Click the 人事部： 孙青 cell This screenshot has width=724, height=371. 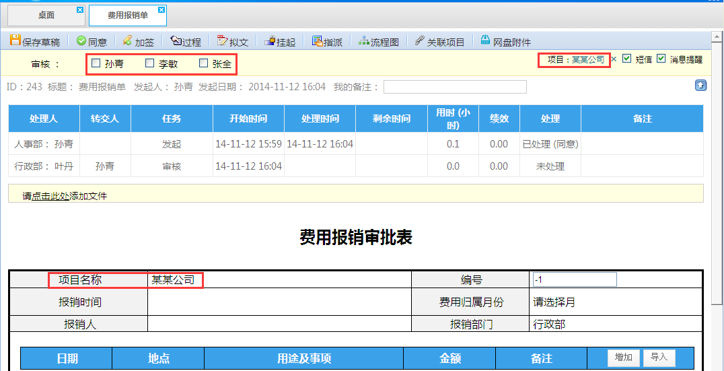pos(44,144)
